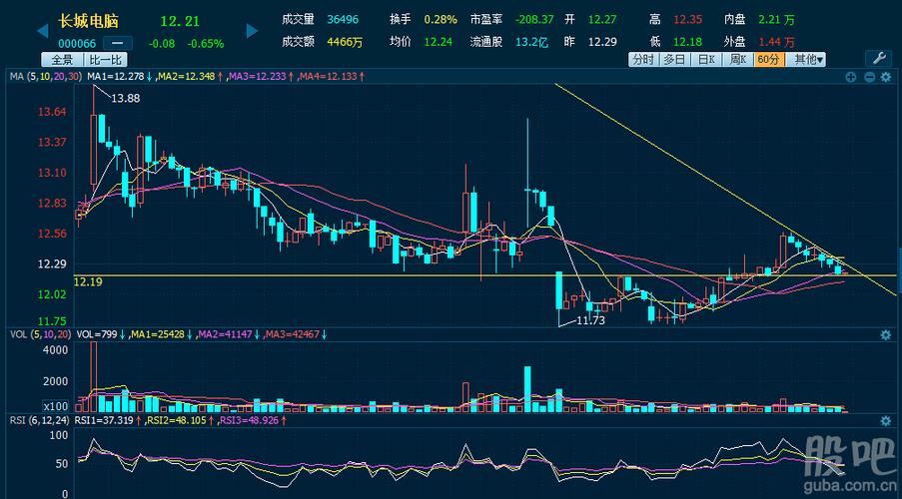Click the 最高 value 12.35

pyautogui.click(x=688, y=20)
